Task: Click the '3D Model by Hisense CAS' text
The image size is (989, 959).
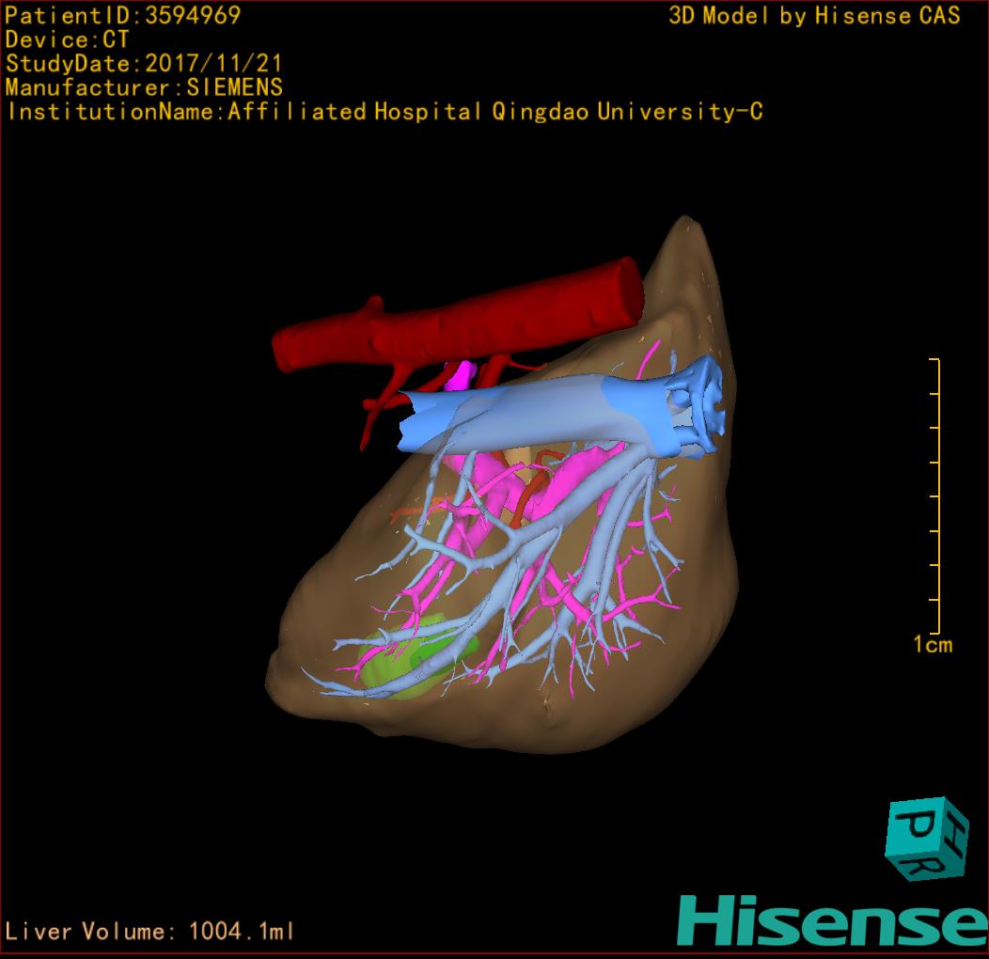Action: coord(814,16)
